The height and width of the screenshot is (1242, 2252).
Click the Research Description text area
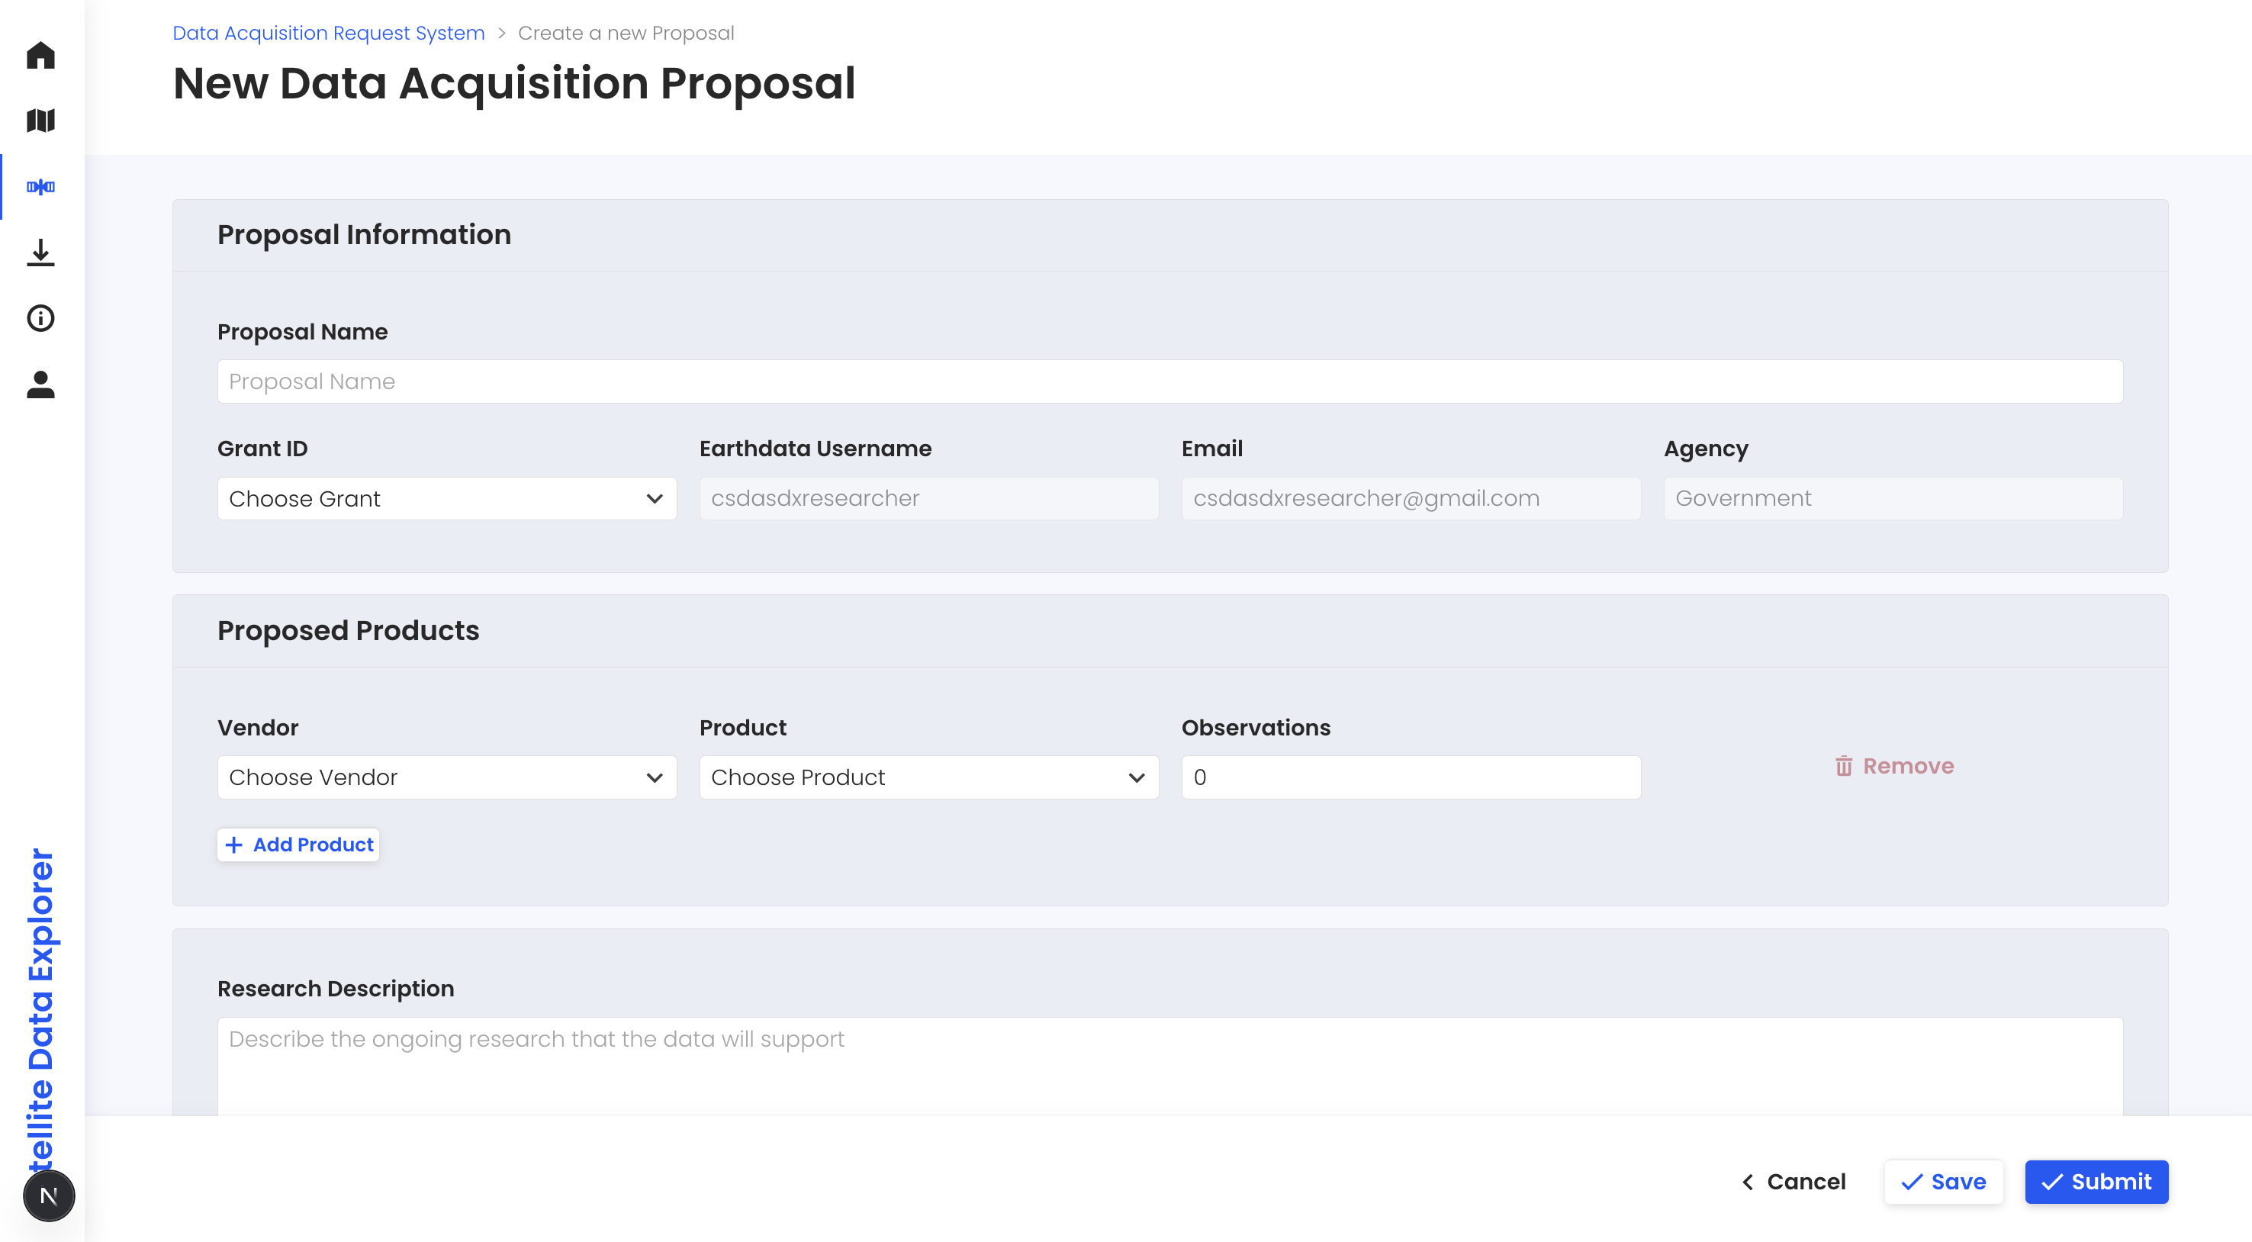1169,1067
